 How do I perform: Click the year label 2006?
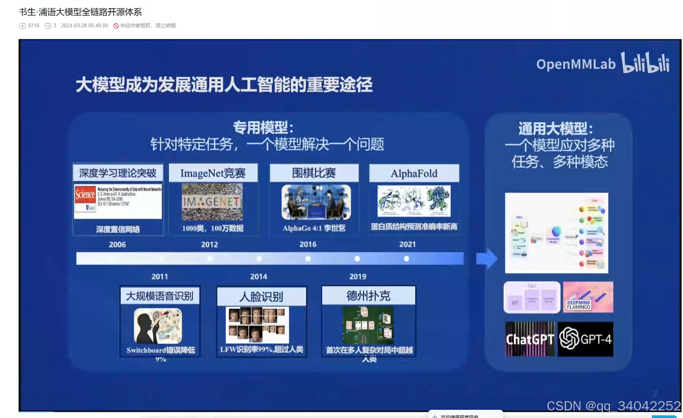click(x=117, y=245)
